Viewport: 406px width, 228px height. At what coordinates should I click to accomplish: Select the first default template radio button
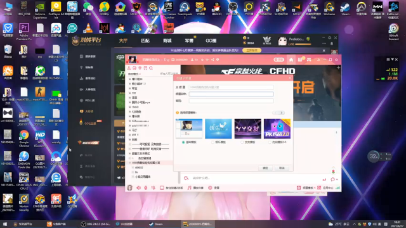click(x=183, y=142)
